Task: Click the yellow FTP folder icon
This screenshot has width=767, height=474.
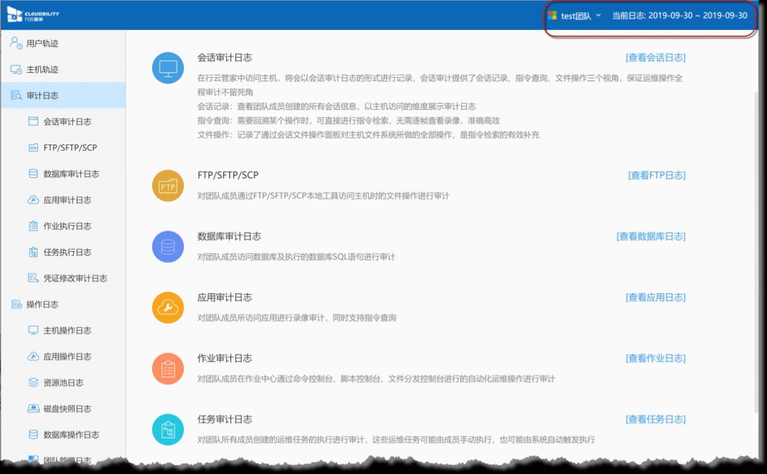Action: 168,186
